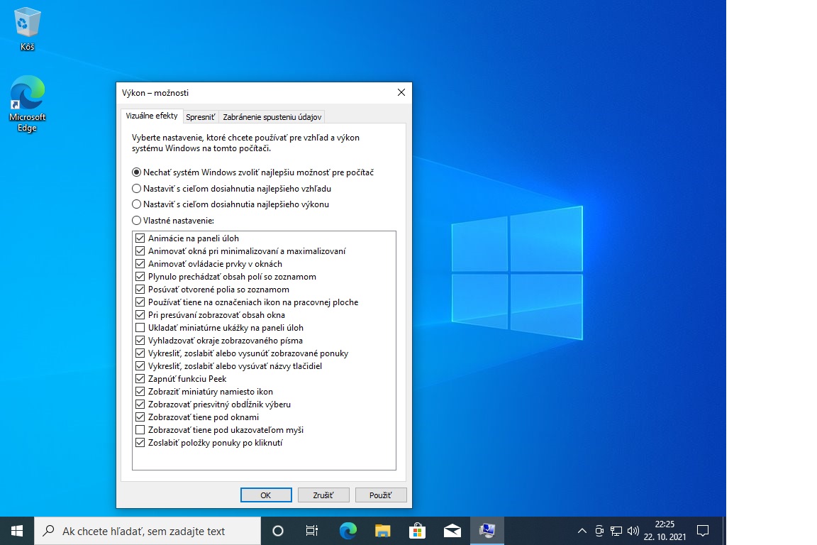Launch File Explorer from the taskbar
Screen dimensions: 817x545
(x=382, y=531)
